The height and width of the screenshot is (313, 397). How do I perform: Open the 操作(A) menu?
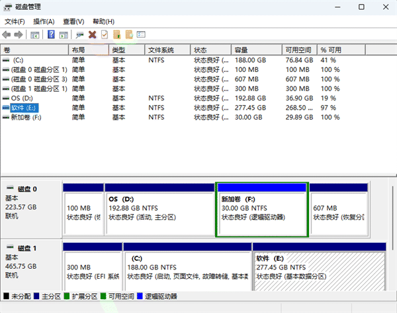(x=44, y=22)
